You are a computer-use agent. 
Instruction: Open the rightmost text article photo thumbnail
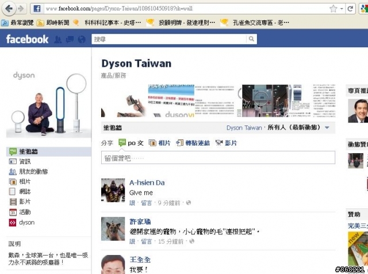[x=312, y=101]
